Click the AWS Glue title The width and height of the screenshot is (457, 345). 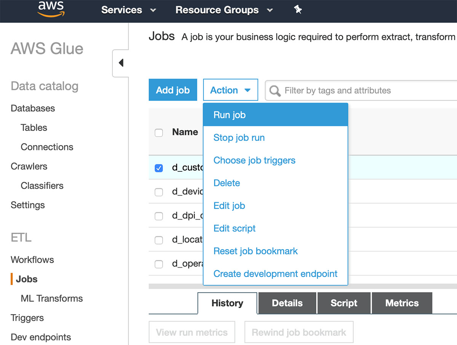47,49
